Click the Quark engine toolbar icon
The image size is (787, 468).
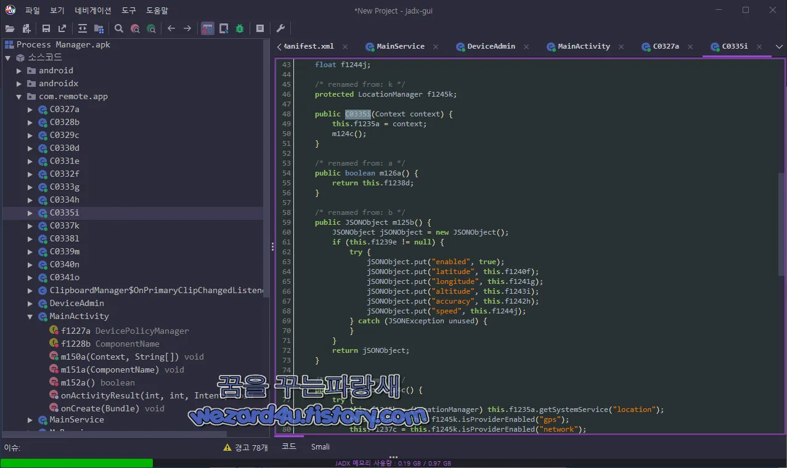[224, 28]
